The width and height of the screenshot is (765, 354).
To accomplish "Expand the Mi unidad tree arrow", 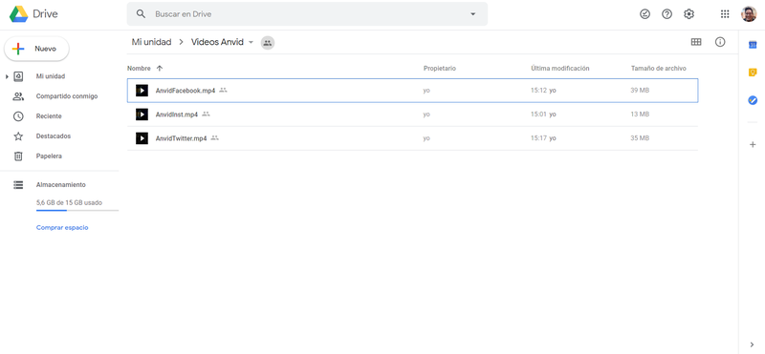I will tap(7, 76).
